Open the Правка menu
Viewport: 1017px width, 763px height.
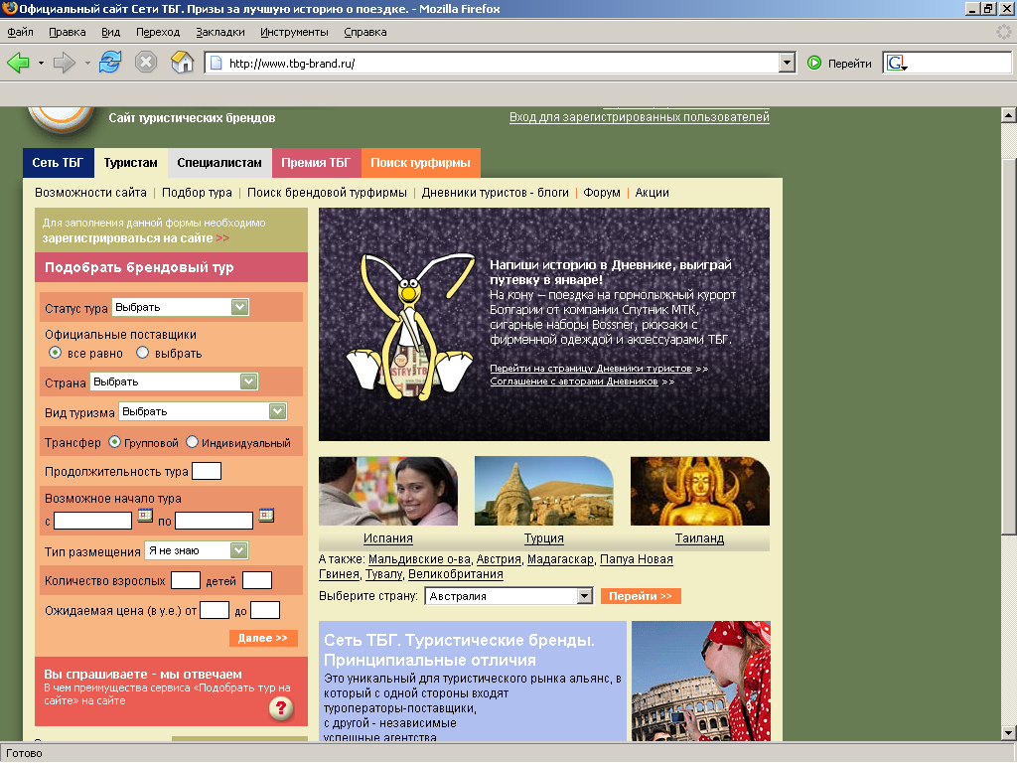click(x=68, y=32)
